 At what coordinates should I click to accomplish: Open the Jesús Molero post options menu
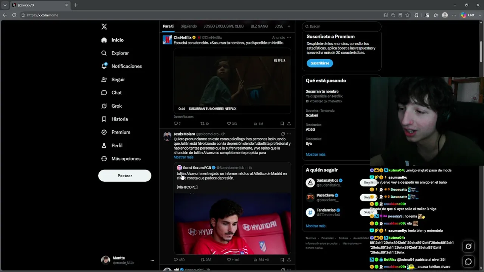coord(289,134)
